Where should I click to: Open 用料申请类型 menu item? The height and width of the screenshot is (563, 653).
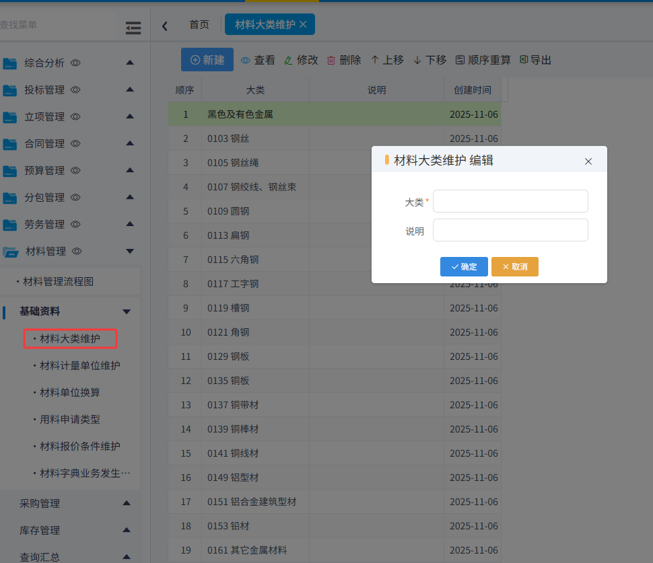70,420
